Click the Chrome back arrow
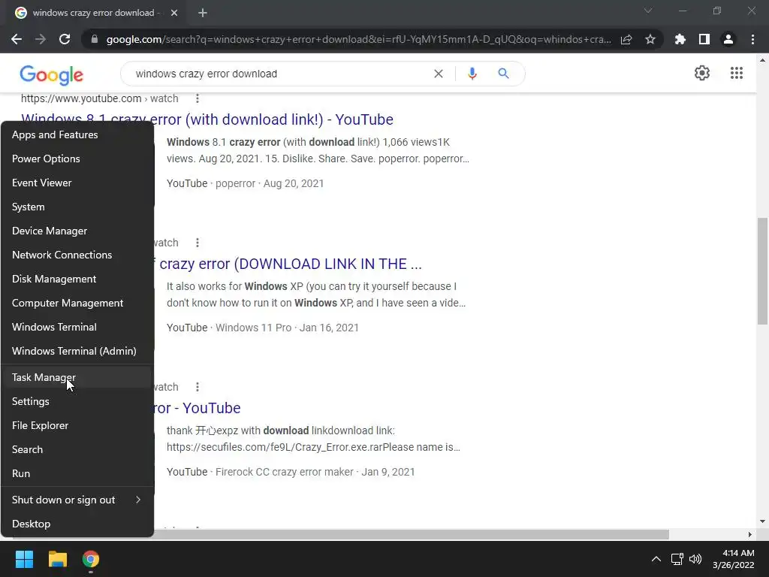 (x=17, y=39)
